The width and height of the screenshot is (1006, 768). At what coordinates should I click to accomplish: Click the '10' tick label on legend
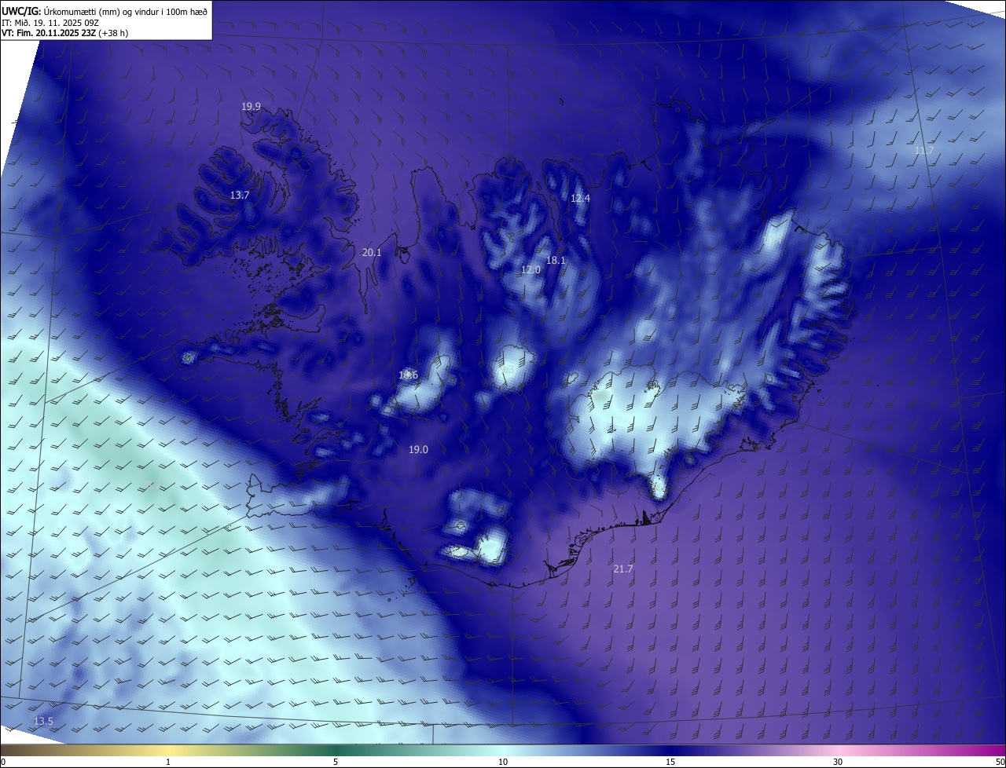click(503, 762)
